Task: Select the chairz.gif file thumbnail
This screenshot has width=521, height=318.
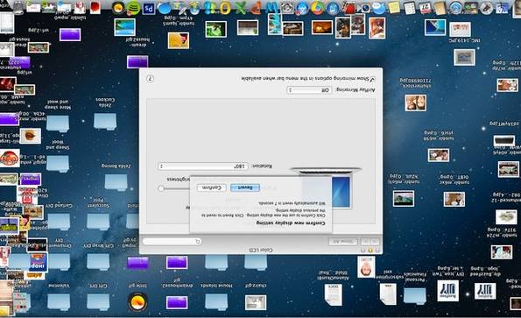Action: point(256,303)
